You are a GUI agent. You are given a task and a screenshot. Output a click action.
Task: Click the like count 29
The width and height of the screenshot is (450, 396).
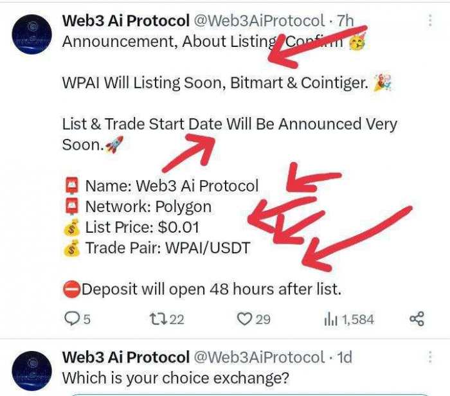pos(263,319)
